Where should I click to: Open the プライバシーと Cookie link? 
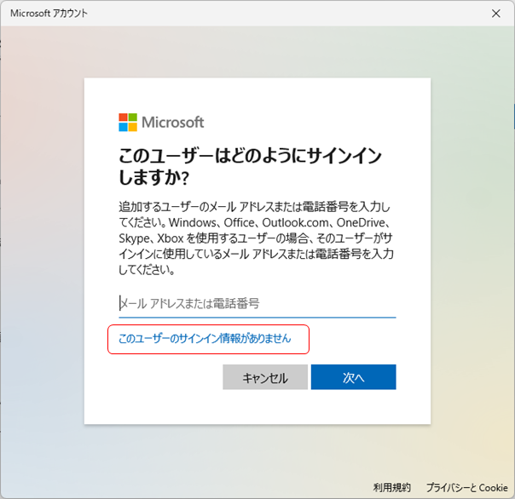tap(466, 487)
